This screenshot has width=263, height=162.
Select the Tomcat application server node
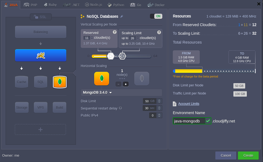(40, 55)
